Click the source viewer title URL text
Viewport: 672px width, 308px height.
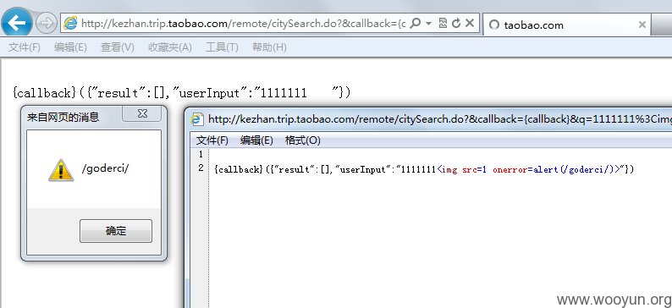[x=440, y=119]
